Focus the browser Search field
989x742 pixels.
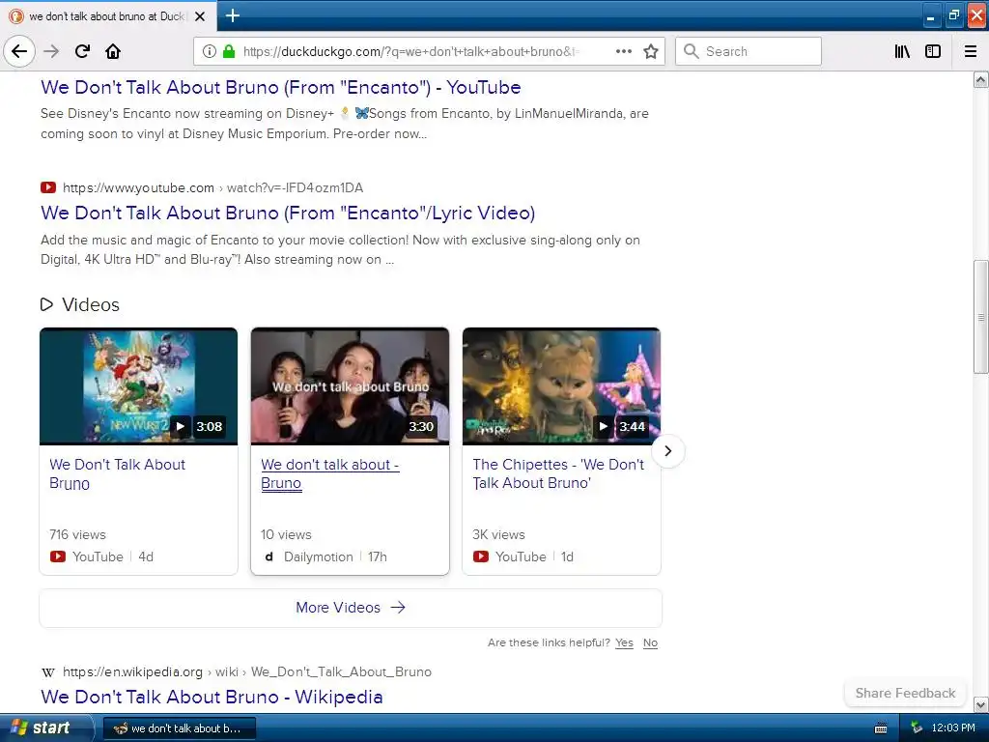point(749,51)
